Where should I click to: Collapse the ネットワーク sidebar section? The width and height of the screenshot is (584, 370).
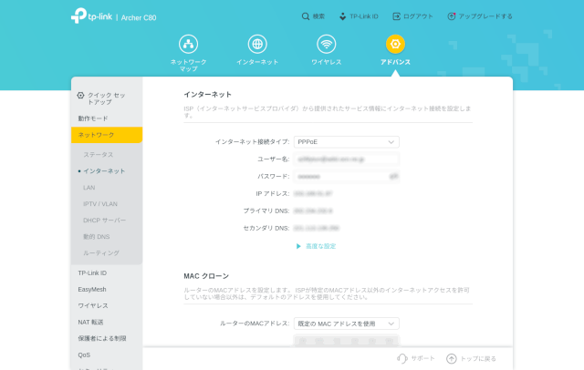click(x=107, y=135)
